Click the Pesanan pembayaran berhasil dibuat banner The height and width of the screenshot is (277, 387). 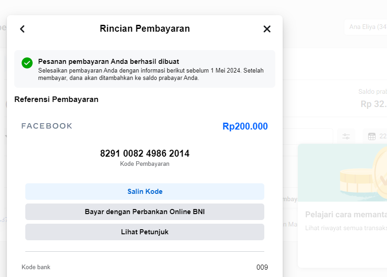click(x=145, y=69)
